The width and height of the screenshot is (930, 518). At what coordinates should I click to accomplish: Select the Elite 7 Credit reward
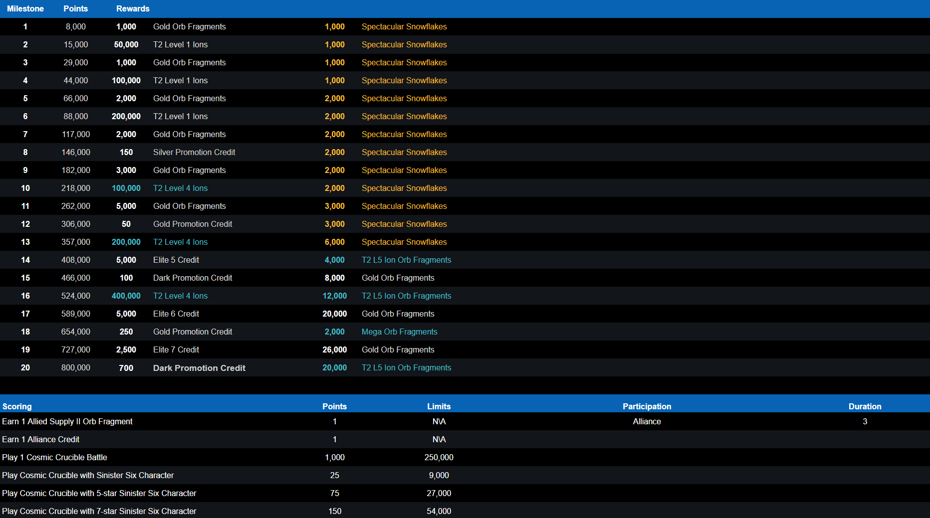click(176, 349)
